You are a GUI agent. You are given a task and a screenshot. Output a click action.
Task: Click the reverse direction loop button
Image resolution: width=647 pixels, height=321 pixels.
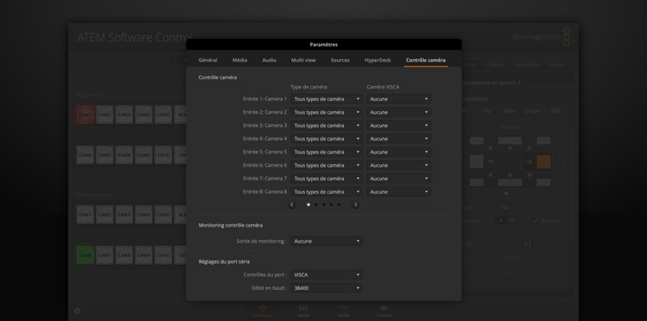tap(511, 221)
